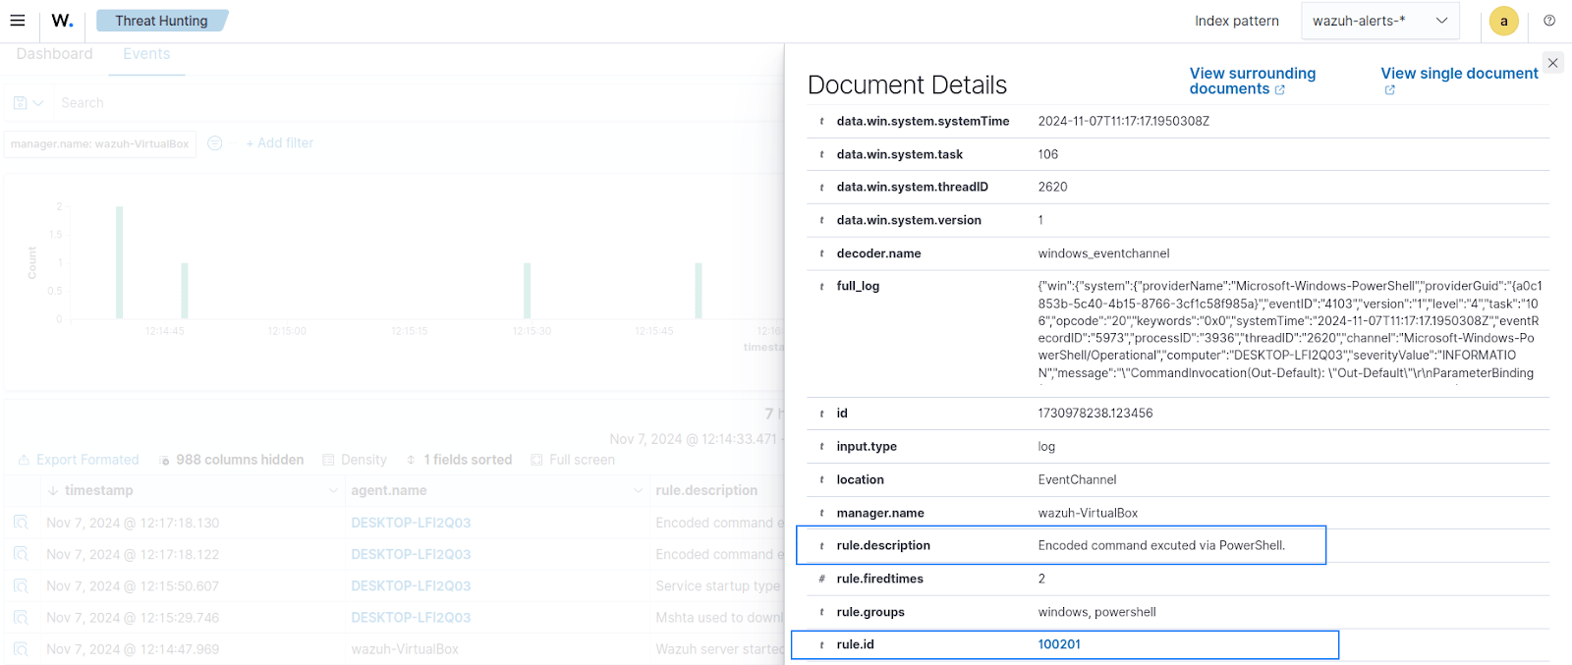Open the Index pattern wazuh-alerts-* dropdown

coord(1379,21)
